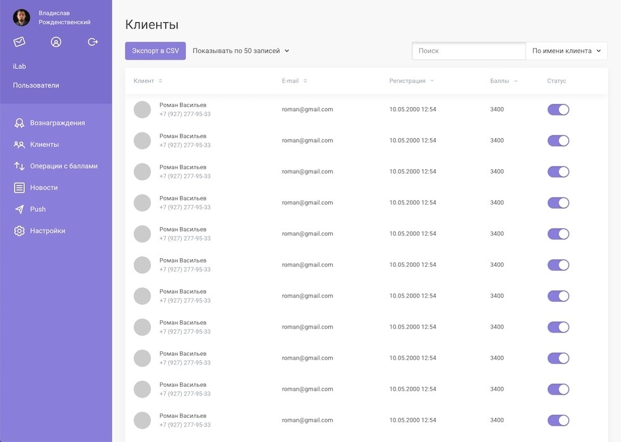Disable status switch in the fourth row
The image size is (621, 442).
558,203
